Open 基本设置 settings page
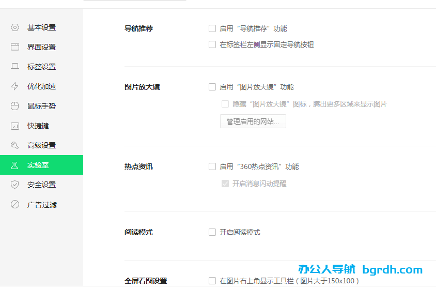436x289 pixels. click(x=41, y=27)
